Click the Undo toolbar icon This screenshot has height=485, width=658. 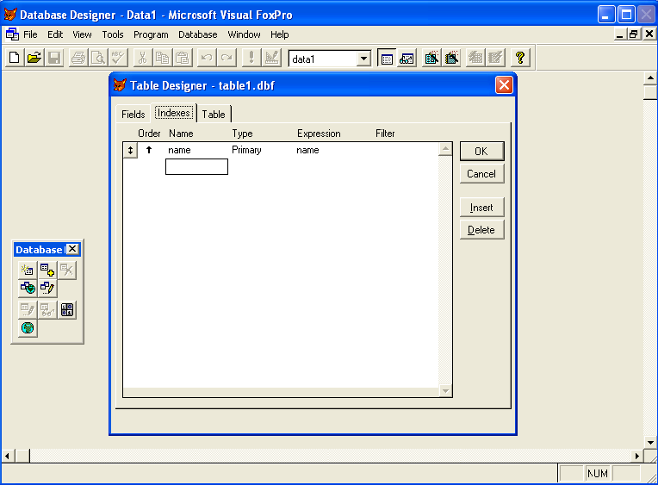click(207, 58)
